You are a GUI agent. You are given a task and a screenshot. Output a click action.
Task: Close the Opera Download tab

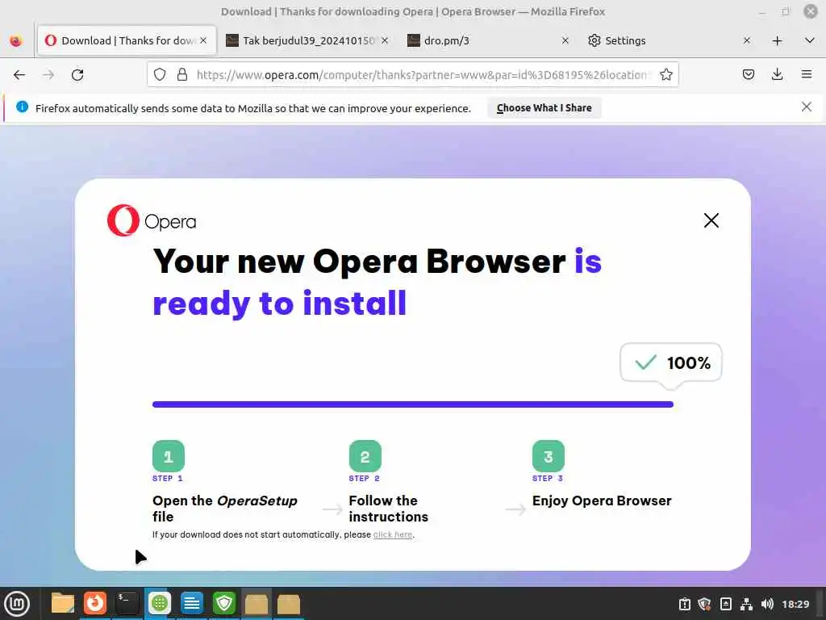[x=203, y=40]
